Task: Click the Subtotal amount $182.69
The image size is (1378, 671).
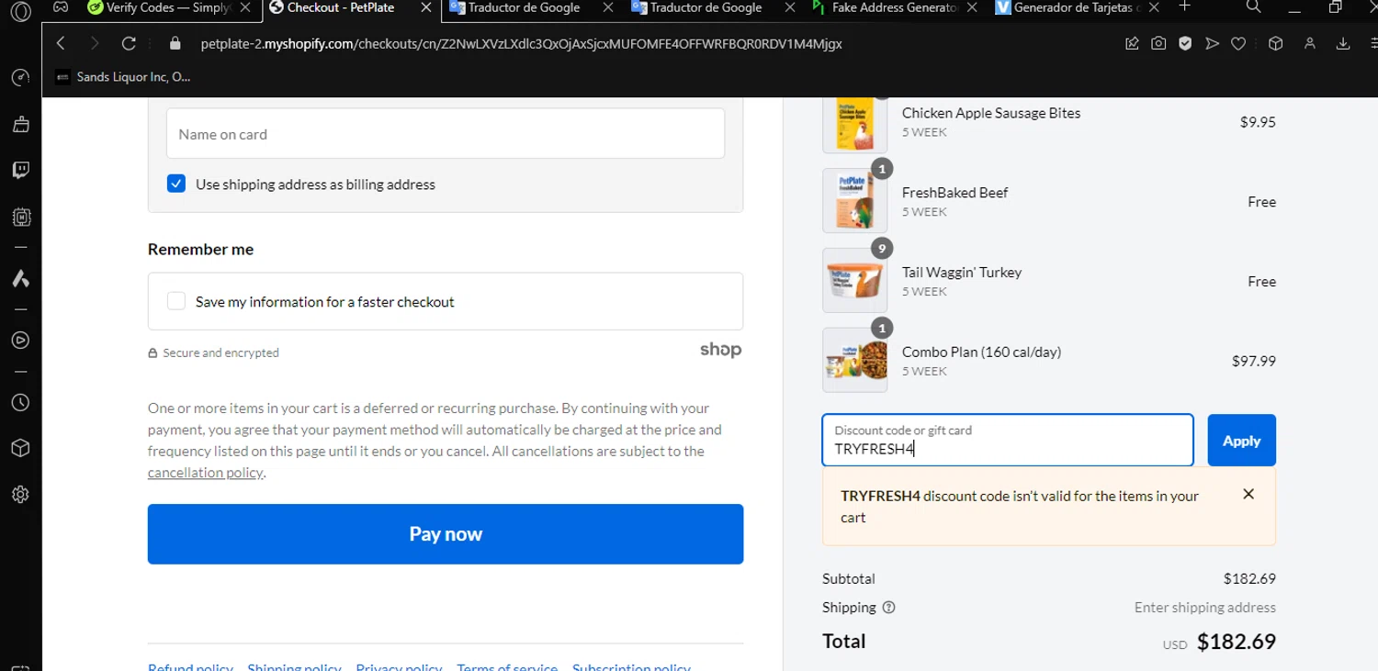Action: [x=1249, y=578]
